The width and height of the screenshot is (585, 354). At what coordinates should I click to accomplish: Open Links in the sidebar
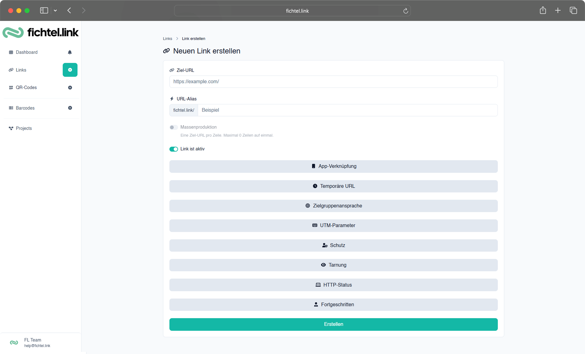[x=21, y=70]
